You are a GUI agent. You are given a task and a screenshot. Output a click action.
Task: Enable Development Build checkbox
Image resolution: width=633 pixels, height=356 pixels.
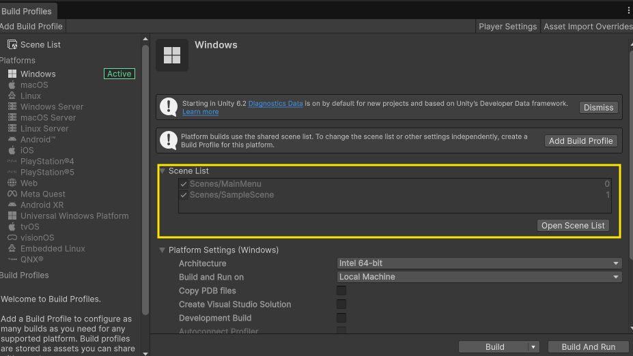[341, 318]
